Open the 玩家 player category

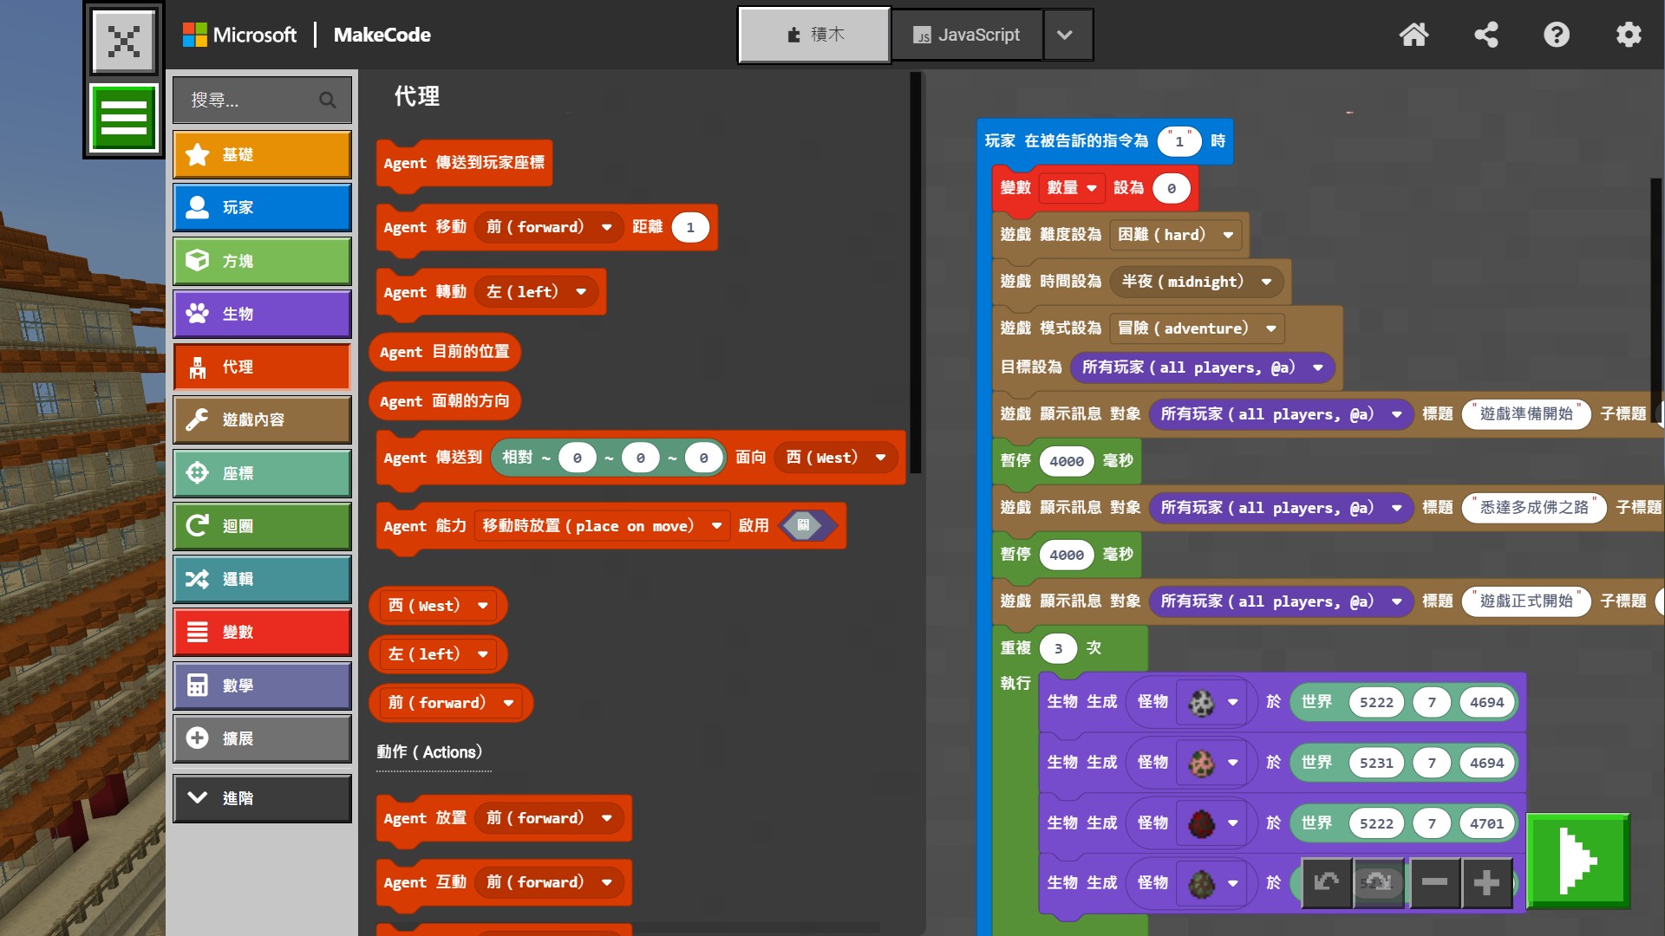click(x=262, y=207)
